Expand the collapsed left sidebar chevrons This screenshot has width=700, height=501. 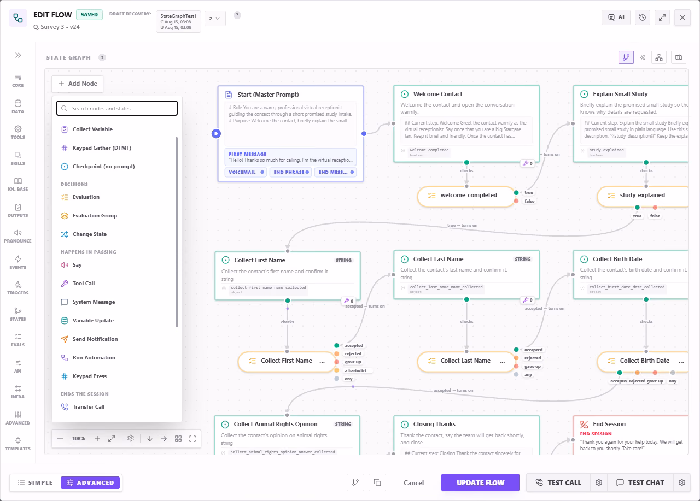(18, 55)
